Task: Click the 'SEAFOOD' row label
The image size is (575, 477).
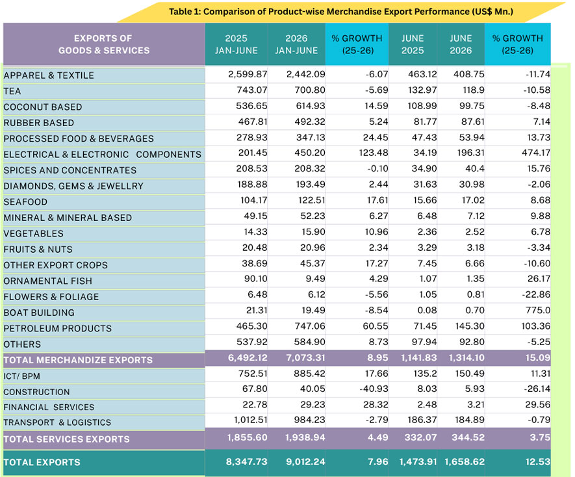Action: pos(25,202)
